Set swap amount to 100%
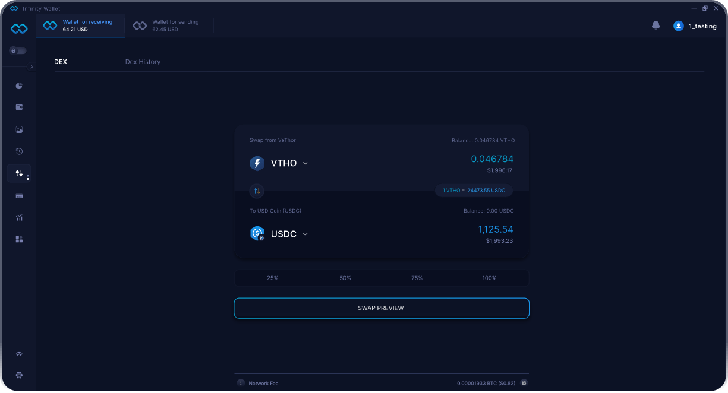The height and width of the screenshot is (393, 728). [x=489, y=278]
